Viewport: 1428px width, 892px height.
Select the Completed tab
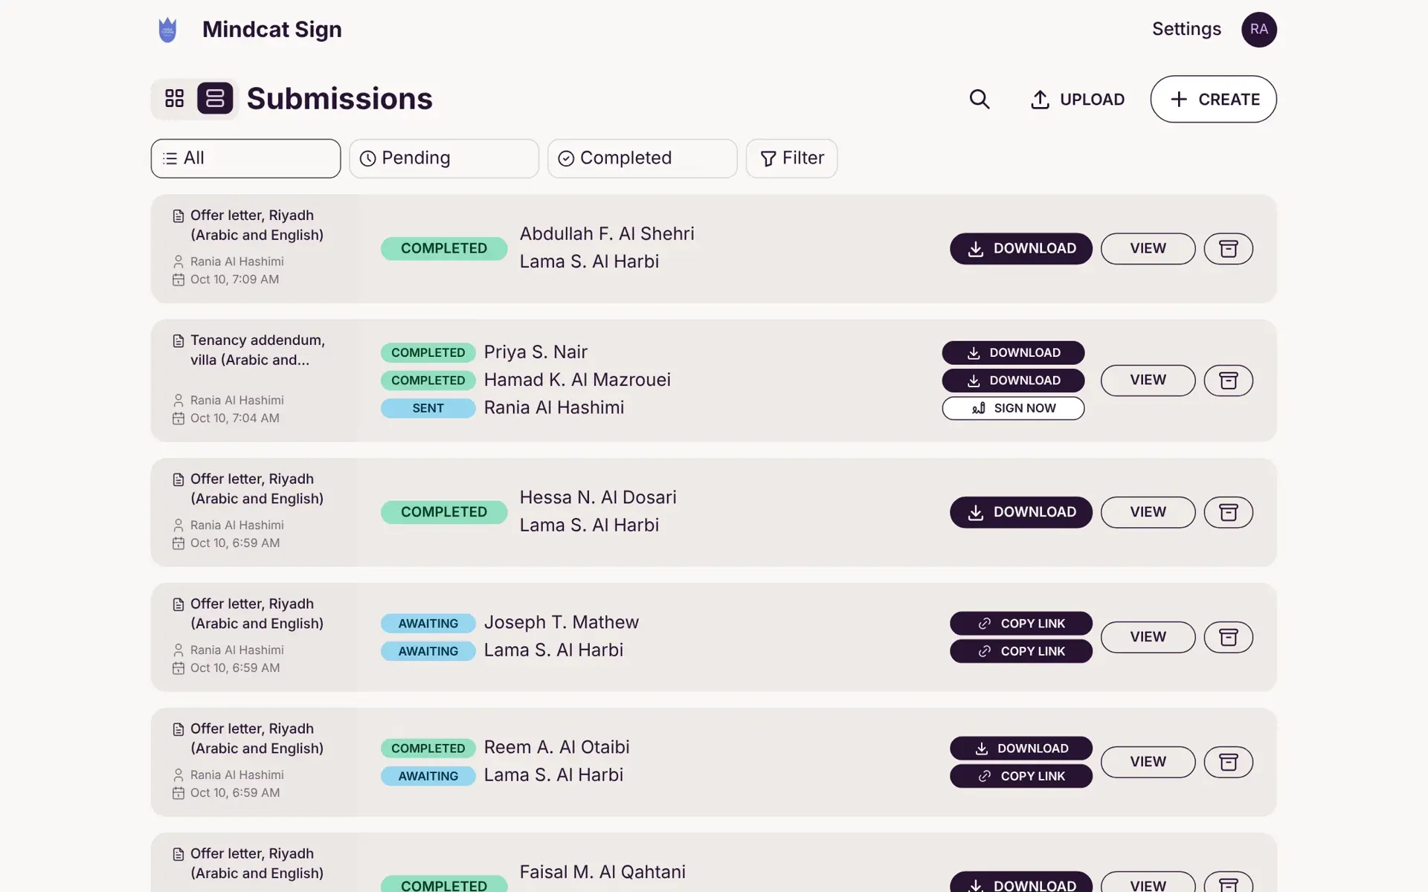pos(642,158)
